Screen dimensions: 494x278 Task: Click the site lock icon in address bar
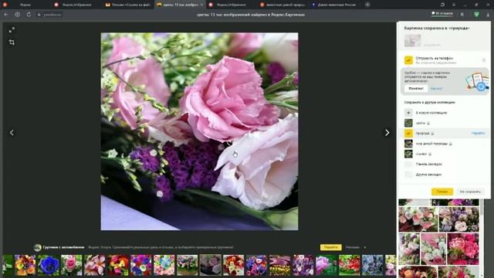coord(39,15)
